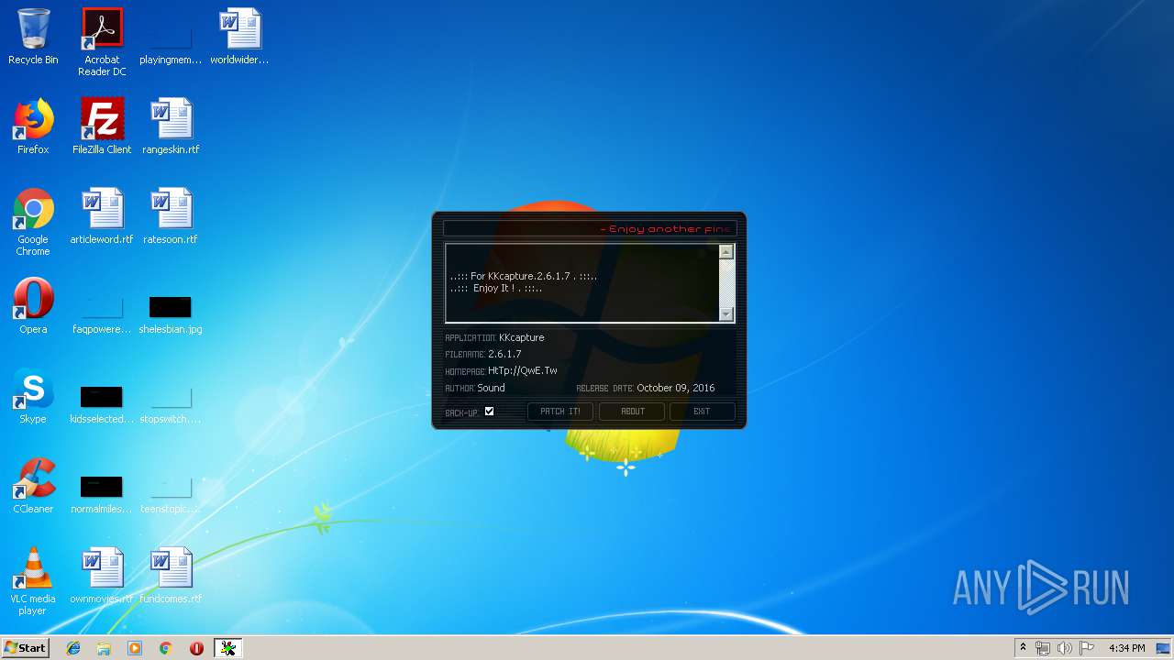The width and height of the screenshot is (1174, 660).
Task: Launch Google Chrome desktop shortcut
Action: click(x=33, y=223)
